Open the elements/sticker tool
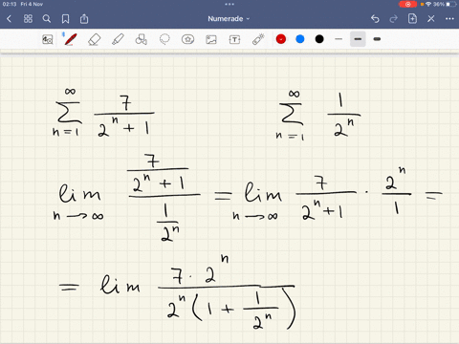Image resolution: width=459 pixels, height=344 pixels. tap(187, 39)
